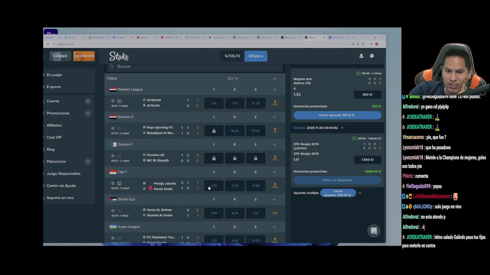Click locked away odds for Paradou AC match

(256, 158)
